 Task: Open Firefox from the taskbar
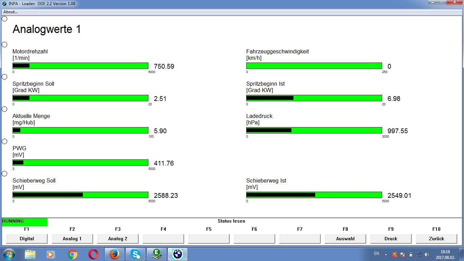point(114,254)
